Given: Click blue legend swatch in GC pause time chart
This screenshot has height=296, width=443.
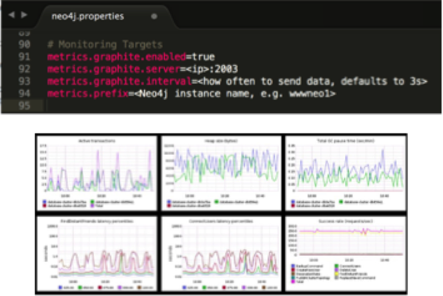Looking at the screenshot, I should [x=293, y=202].
